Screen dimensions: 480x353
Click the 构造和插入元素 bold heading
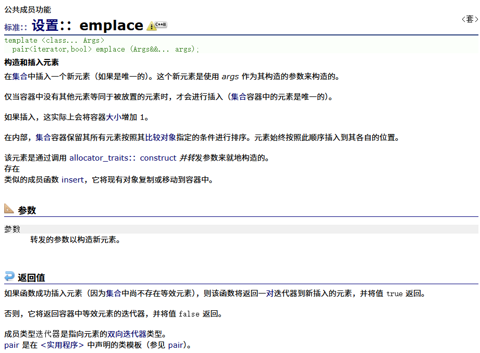[x=31, y=63]
